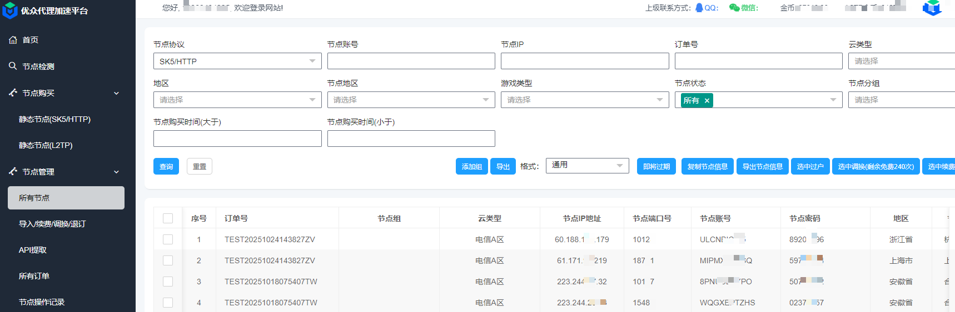This screenshot has height=312, width=955.
Task: Click the QQ penguin icon
Action: (699, 8)
